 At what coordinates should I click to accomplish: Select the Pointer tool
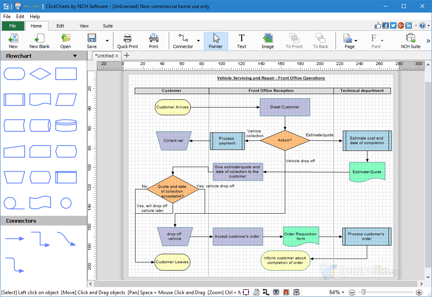coord(216,40)
